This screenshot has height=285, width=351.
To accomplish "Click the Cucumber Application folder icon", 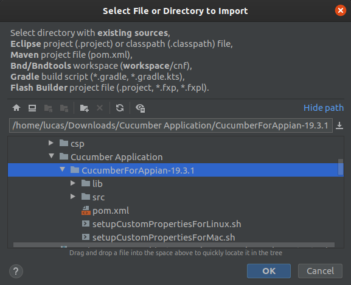I will pos(64,157).
